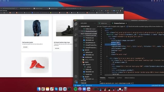
Task: Switch to the Problems panel tab
Action: pyautogui.click(x=111, y=78)
